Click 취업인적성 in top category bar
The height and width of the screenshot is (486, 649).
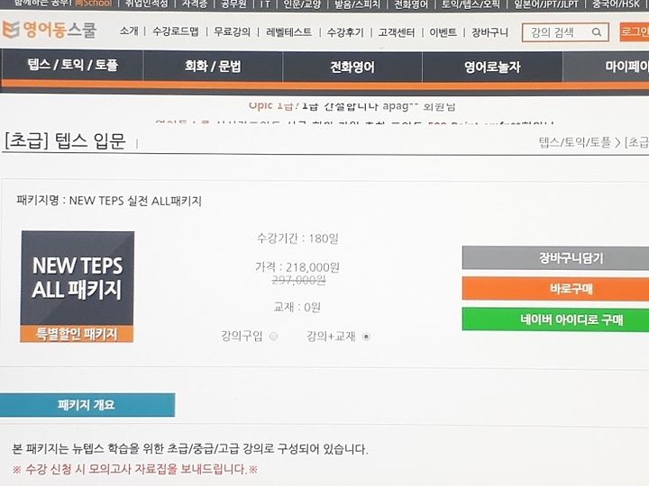[147, 4]
